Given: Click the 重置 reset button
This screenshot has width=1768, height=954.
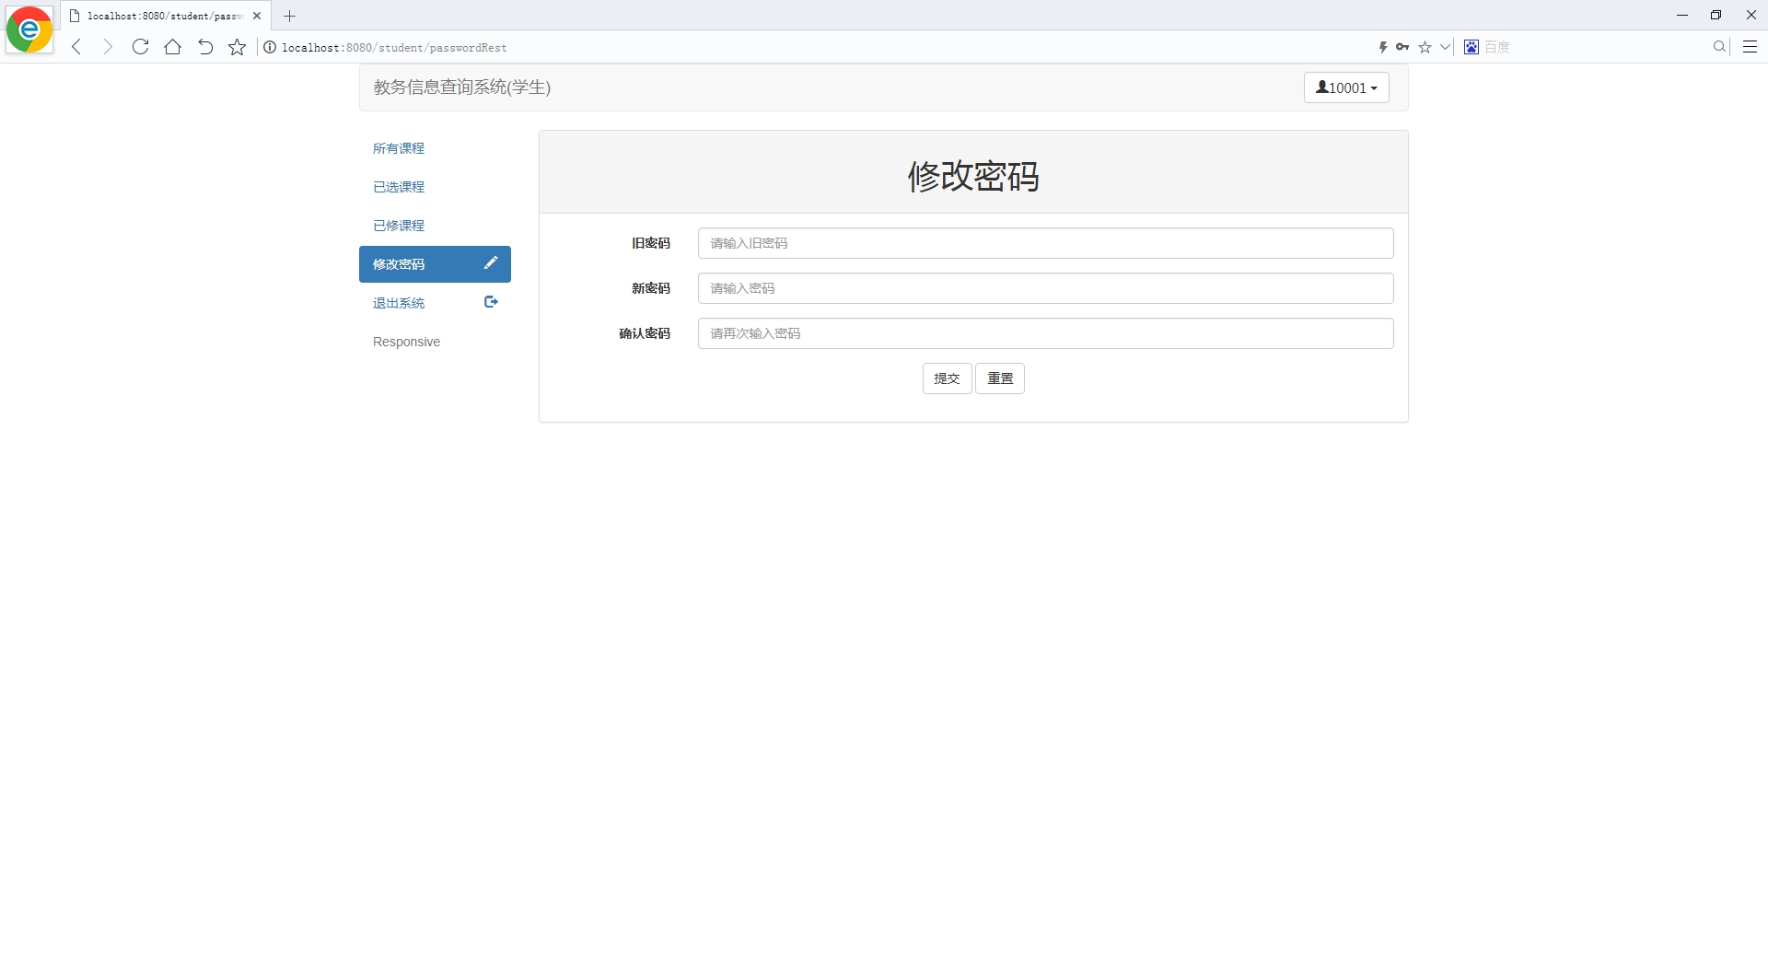Looking at the screenshot, I should (x=1000, y=378).
